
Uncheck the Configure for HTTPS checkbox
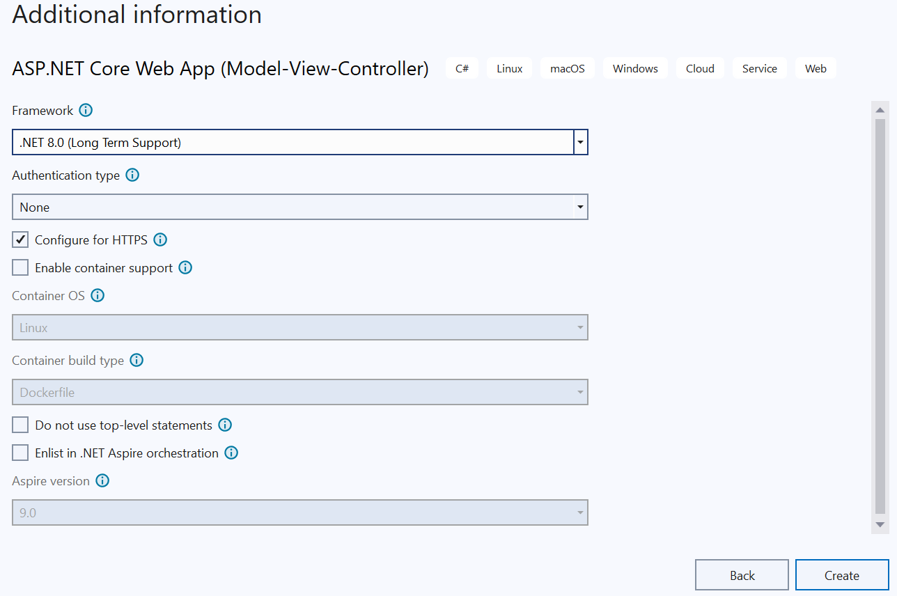(21, 240)
